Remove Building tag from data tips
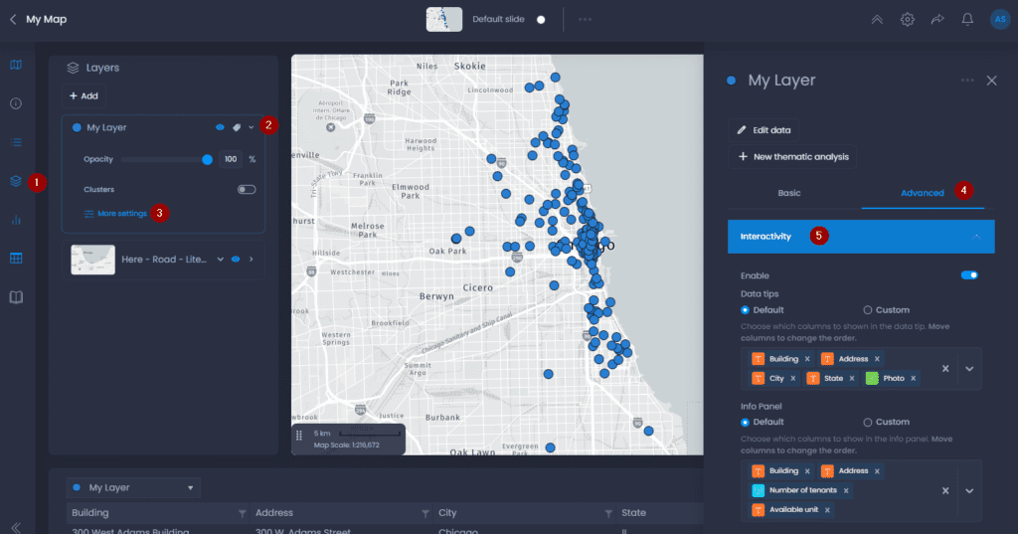The width and height of the screenshot is (1018, 534). [807, 359]
